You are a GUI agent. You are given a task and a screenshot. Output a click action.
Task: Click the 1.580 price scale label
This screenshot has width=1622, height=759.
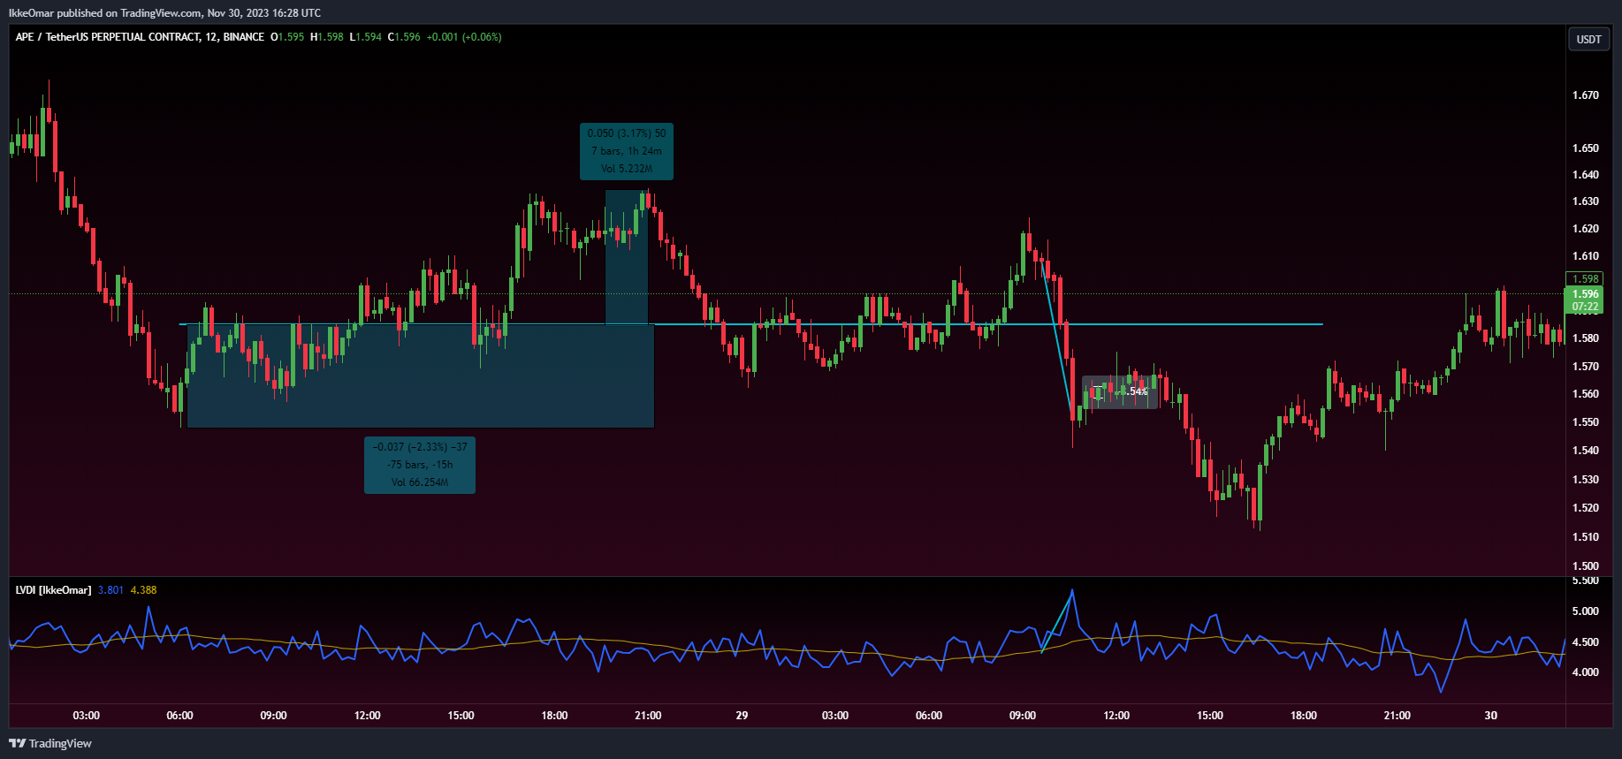(1585, 338)
